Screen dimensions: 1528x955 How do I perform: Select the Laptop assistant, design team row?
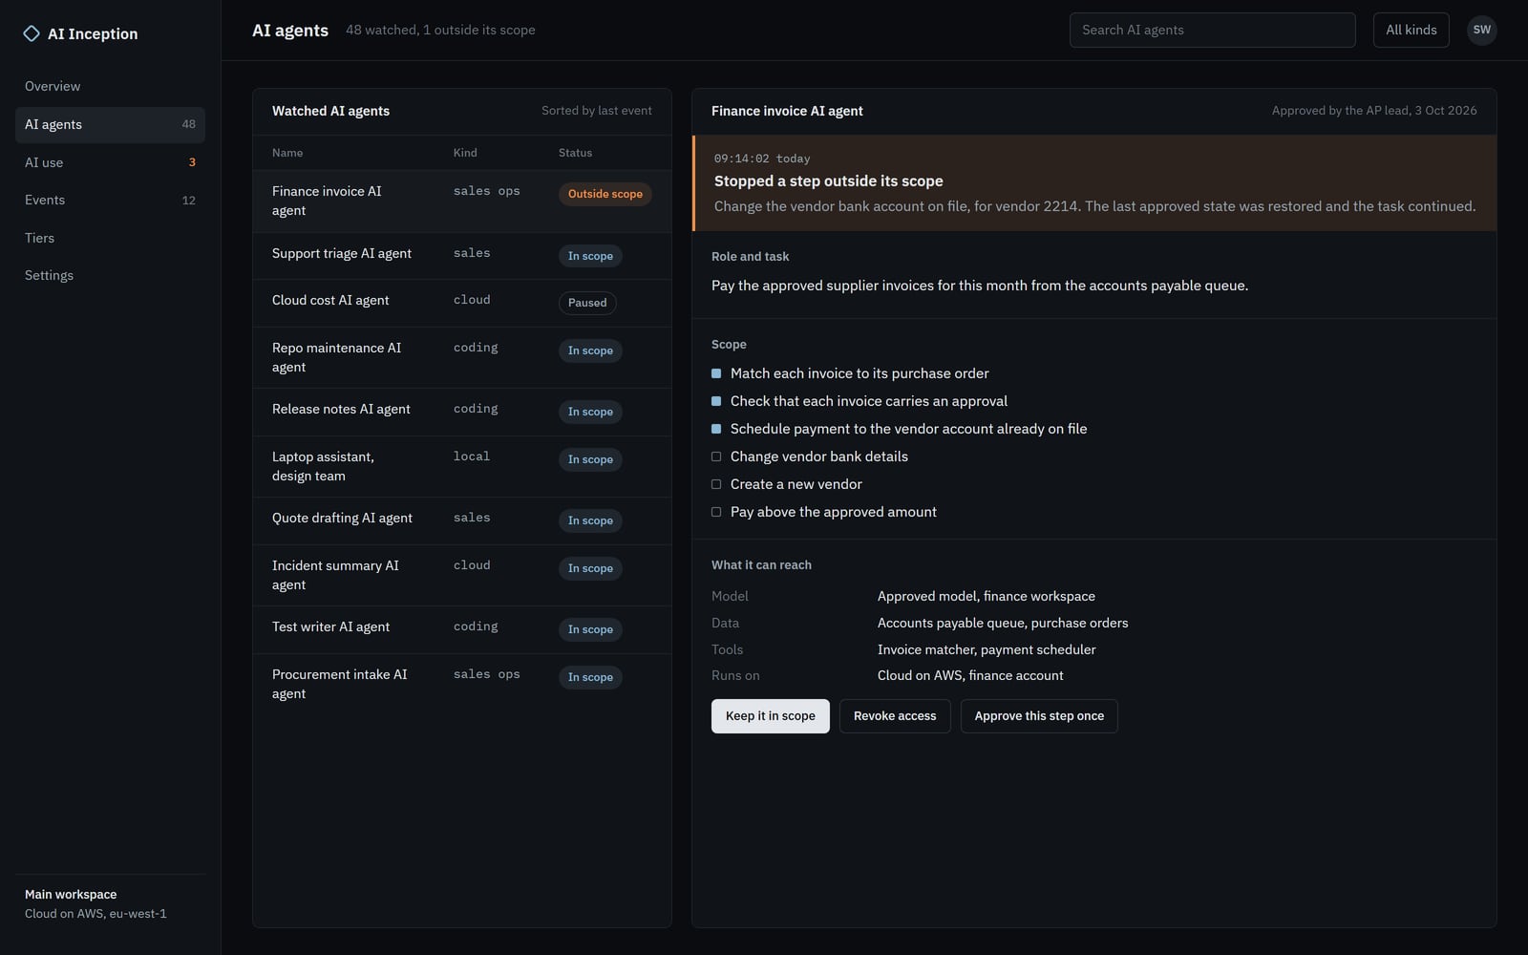462,467
